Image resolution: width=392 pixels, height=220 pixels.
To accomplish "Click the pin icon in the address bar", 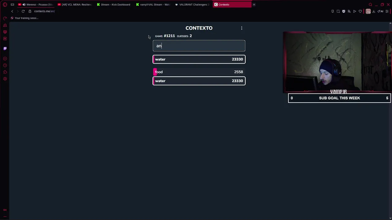I will [333, 11].
